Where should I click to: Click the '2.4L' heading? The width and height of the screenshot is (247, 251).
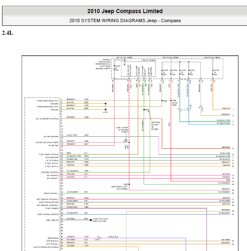point(7,33)
